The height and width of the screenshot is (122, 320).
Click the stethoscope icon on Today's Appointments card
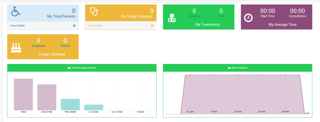(94, 11)
